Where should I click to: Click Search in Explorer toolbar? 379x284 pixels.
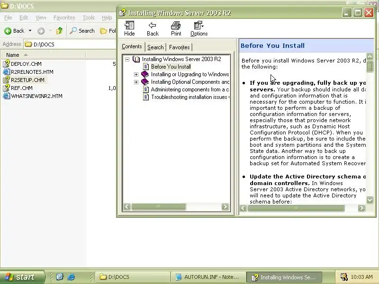coord(82,31)
